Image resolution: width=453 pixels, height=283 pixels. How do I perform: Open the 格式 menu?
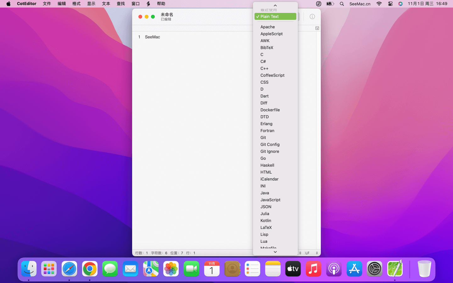pos(76,4)
